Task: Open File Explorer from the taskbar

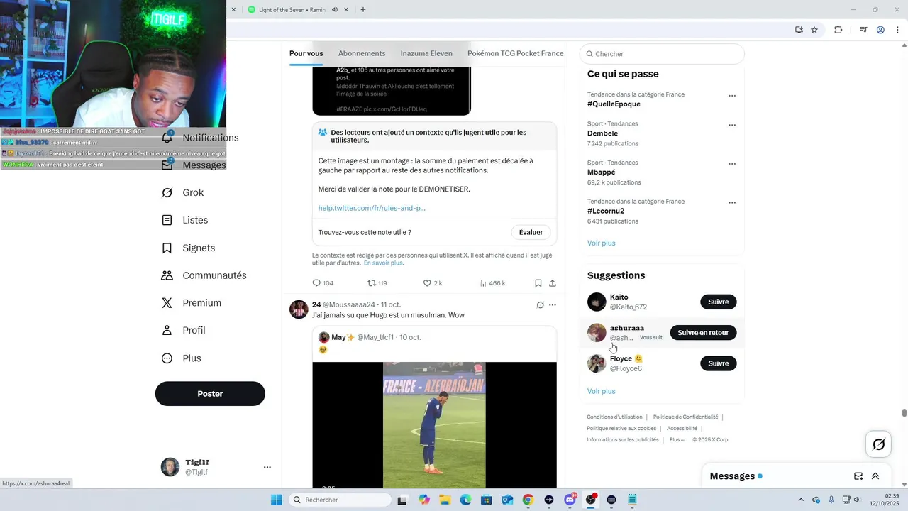Action: click(x=445, y=500)
